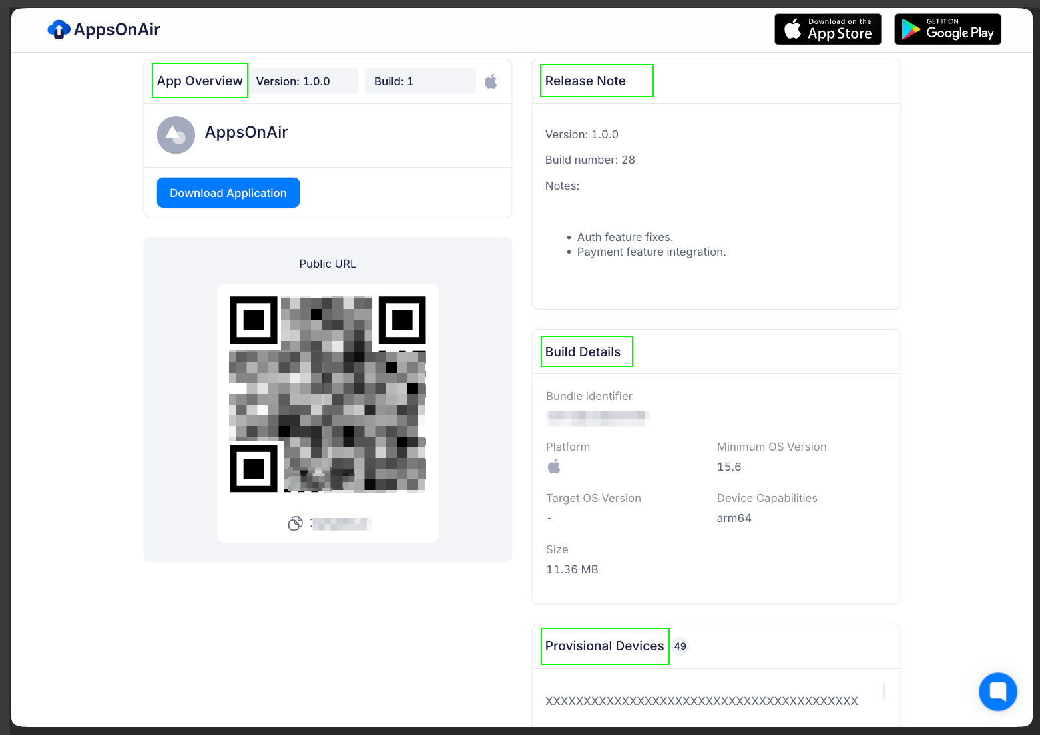Click the 'Build: 1' chip
This screenshot has height=735, width=1040.
click(x=420, y=81)
